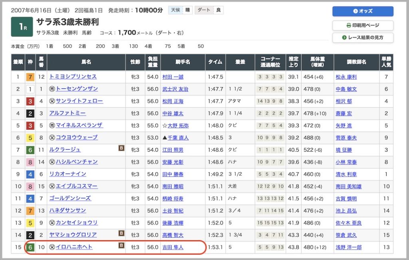Open horse トミヨシプリンセス
Screen dimensions: 409x260
click(73, 77)
